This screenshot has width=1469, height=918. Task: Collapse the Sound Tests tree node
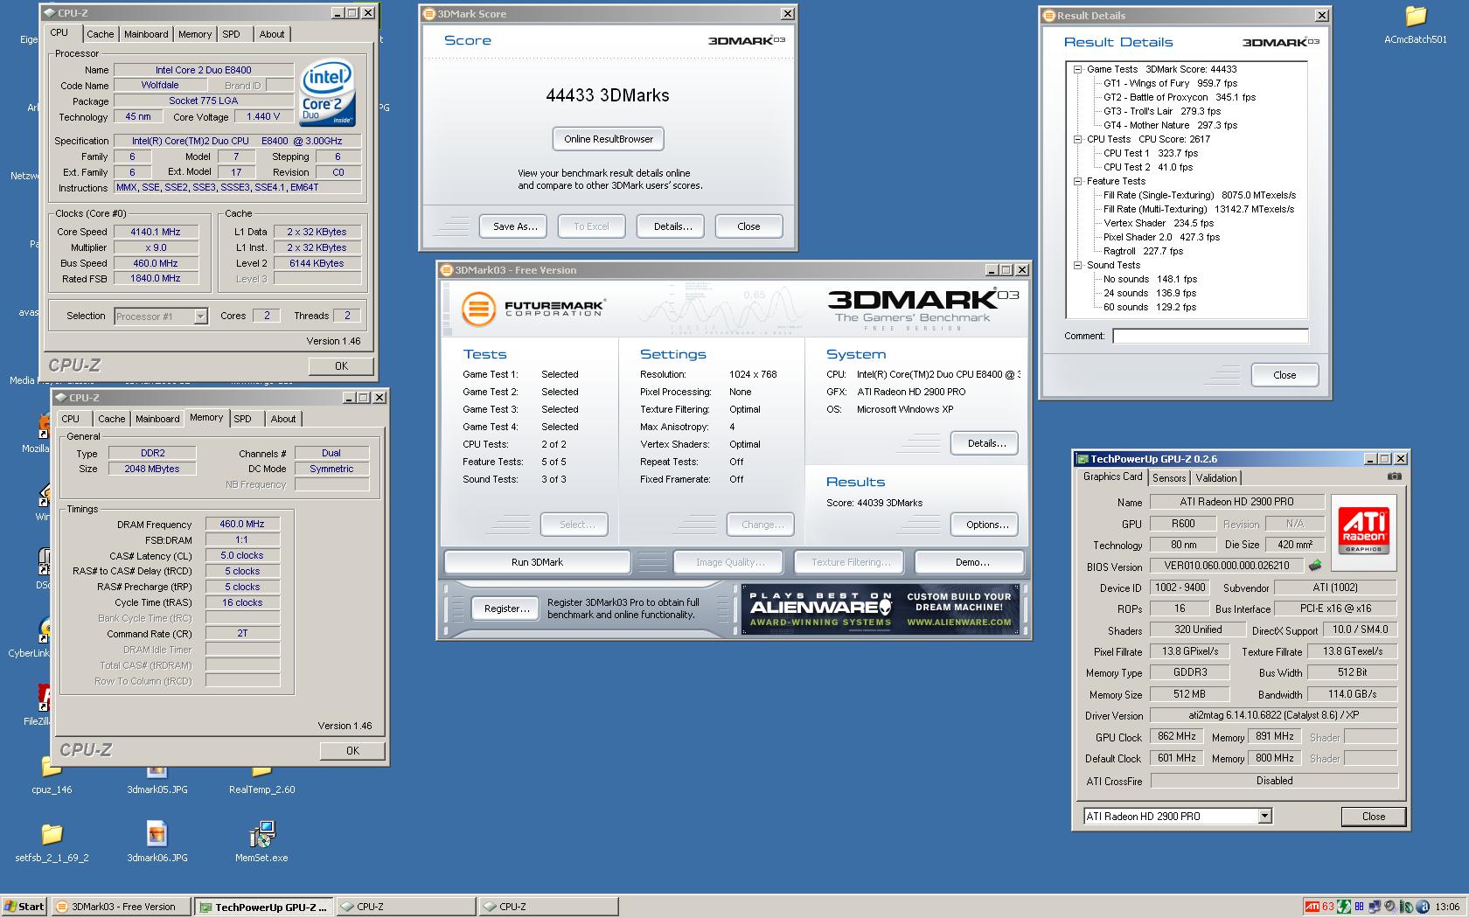coord(1078,265)
